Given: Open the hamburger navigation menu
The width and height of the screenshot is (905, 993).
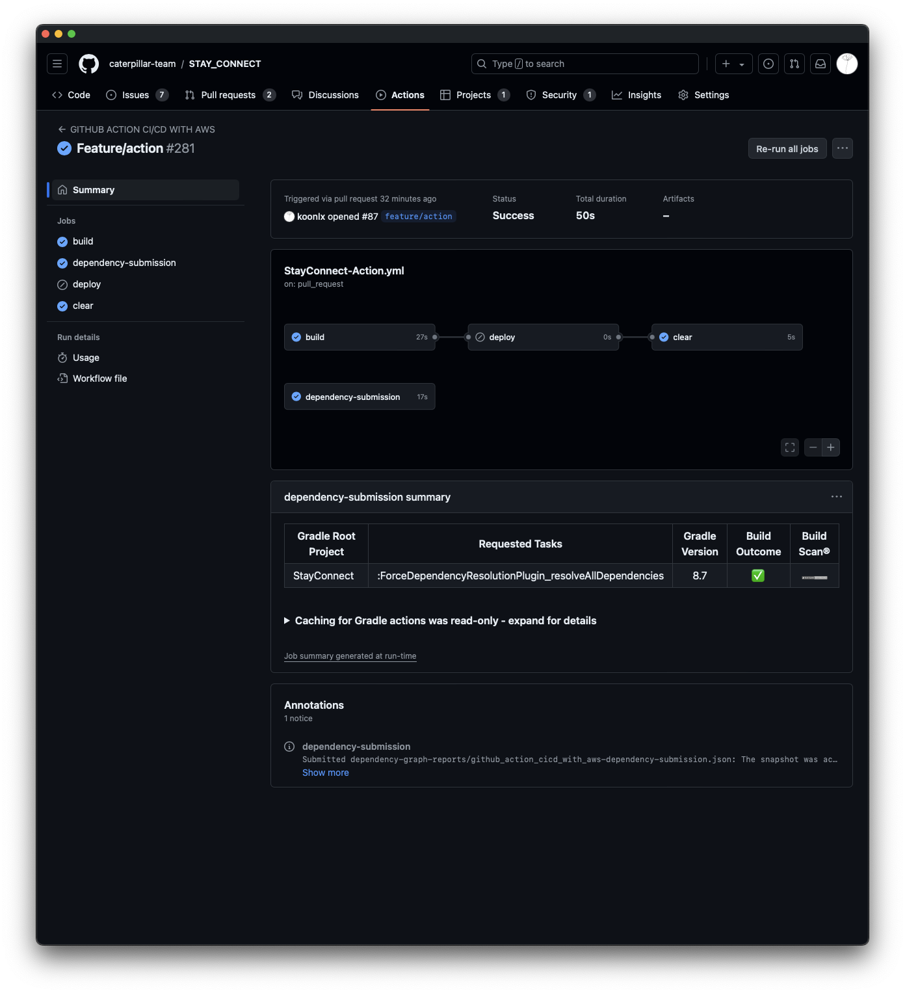Looking at the screenshot, I should tap(57, 64).
